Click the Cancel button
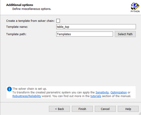The image size is (141, 115). tap(105, 109)
